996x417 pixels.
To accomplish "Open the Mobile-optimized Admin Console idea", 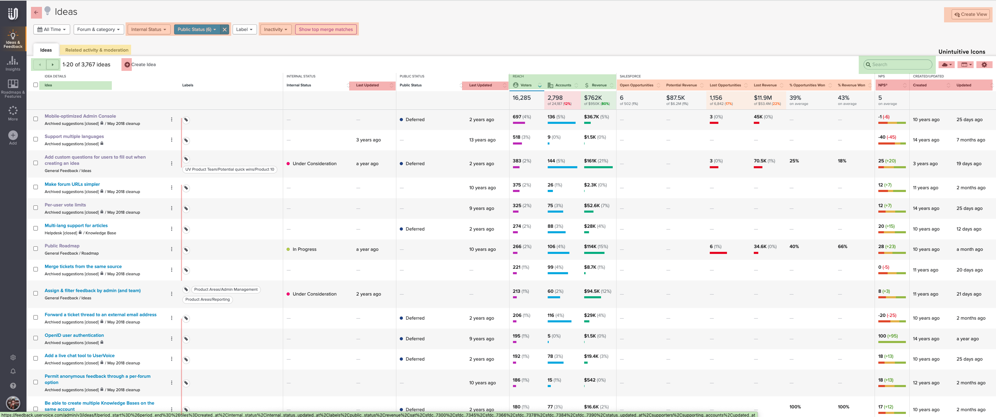I will pos(80,116).
